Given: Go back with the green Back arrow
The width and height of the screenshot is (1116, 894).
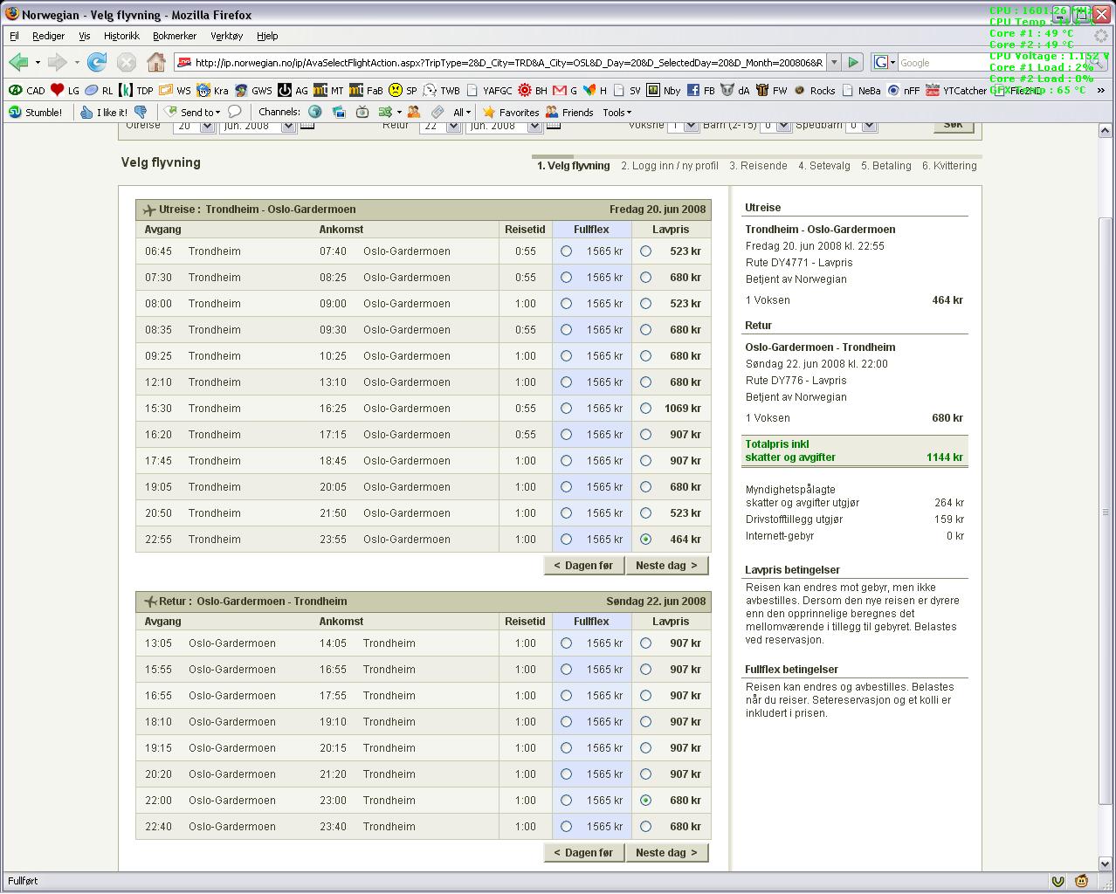Looking at the screenshot, I should coord(18,62).
